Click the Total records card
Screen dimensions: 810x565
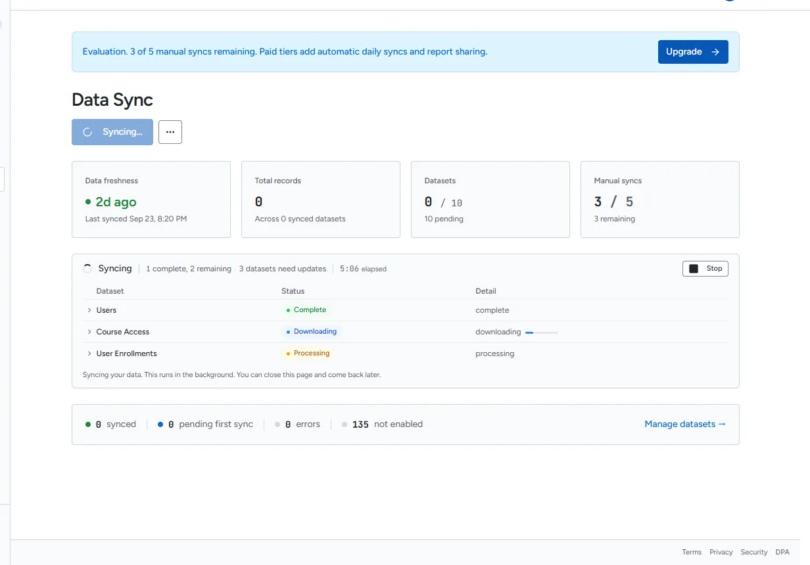tap(321, 200)
